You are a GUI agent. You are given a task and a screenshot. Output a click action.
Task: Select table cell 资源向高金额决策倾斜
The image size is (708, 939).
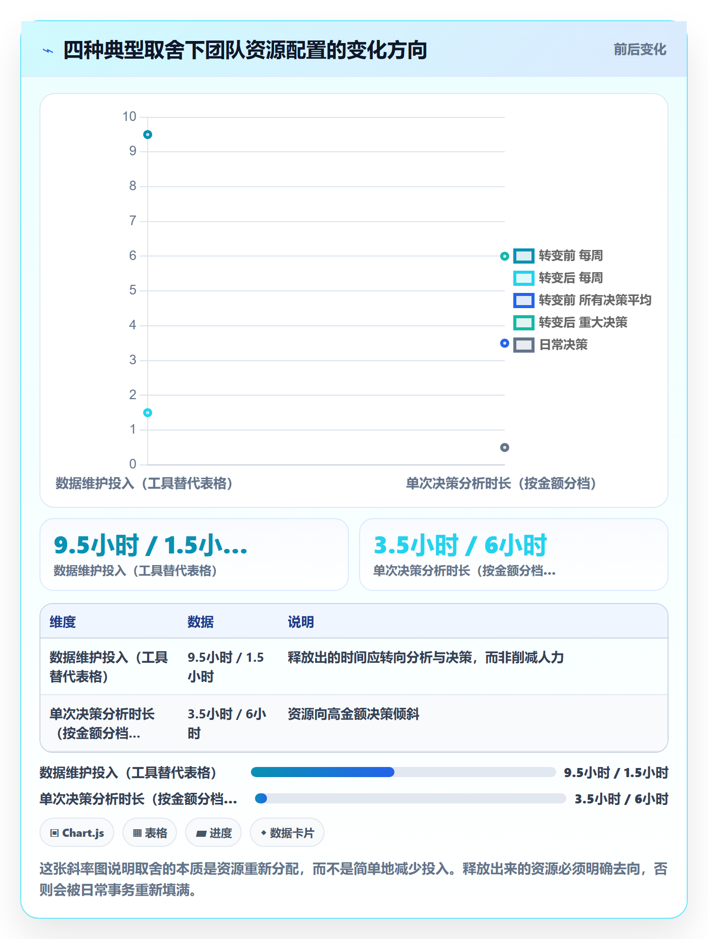[x=353, y=714]
